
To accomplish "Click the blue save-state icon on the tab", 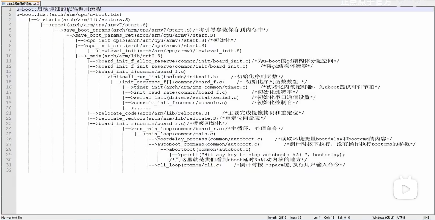I will point(4,4).
